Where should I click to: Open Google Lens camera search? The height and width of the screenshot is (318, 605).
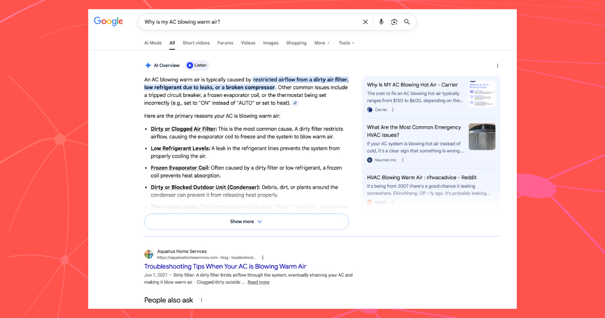pyautogui.click(x=394, y=22)
